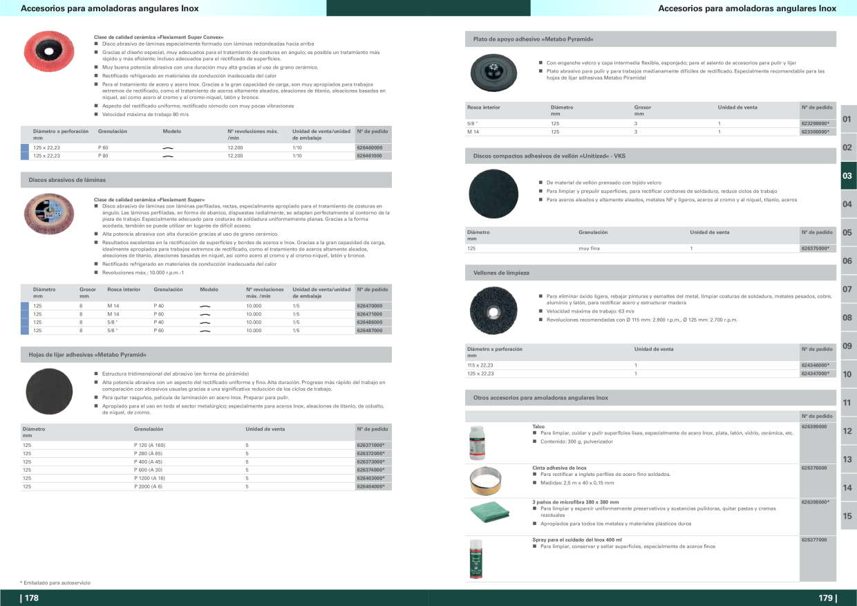This screenshot has width=857, height=606.
Task: Go to chapter tab 12
Action: click(848, 431)
